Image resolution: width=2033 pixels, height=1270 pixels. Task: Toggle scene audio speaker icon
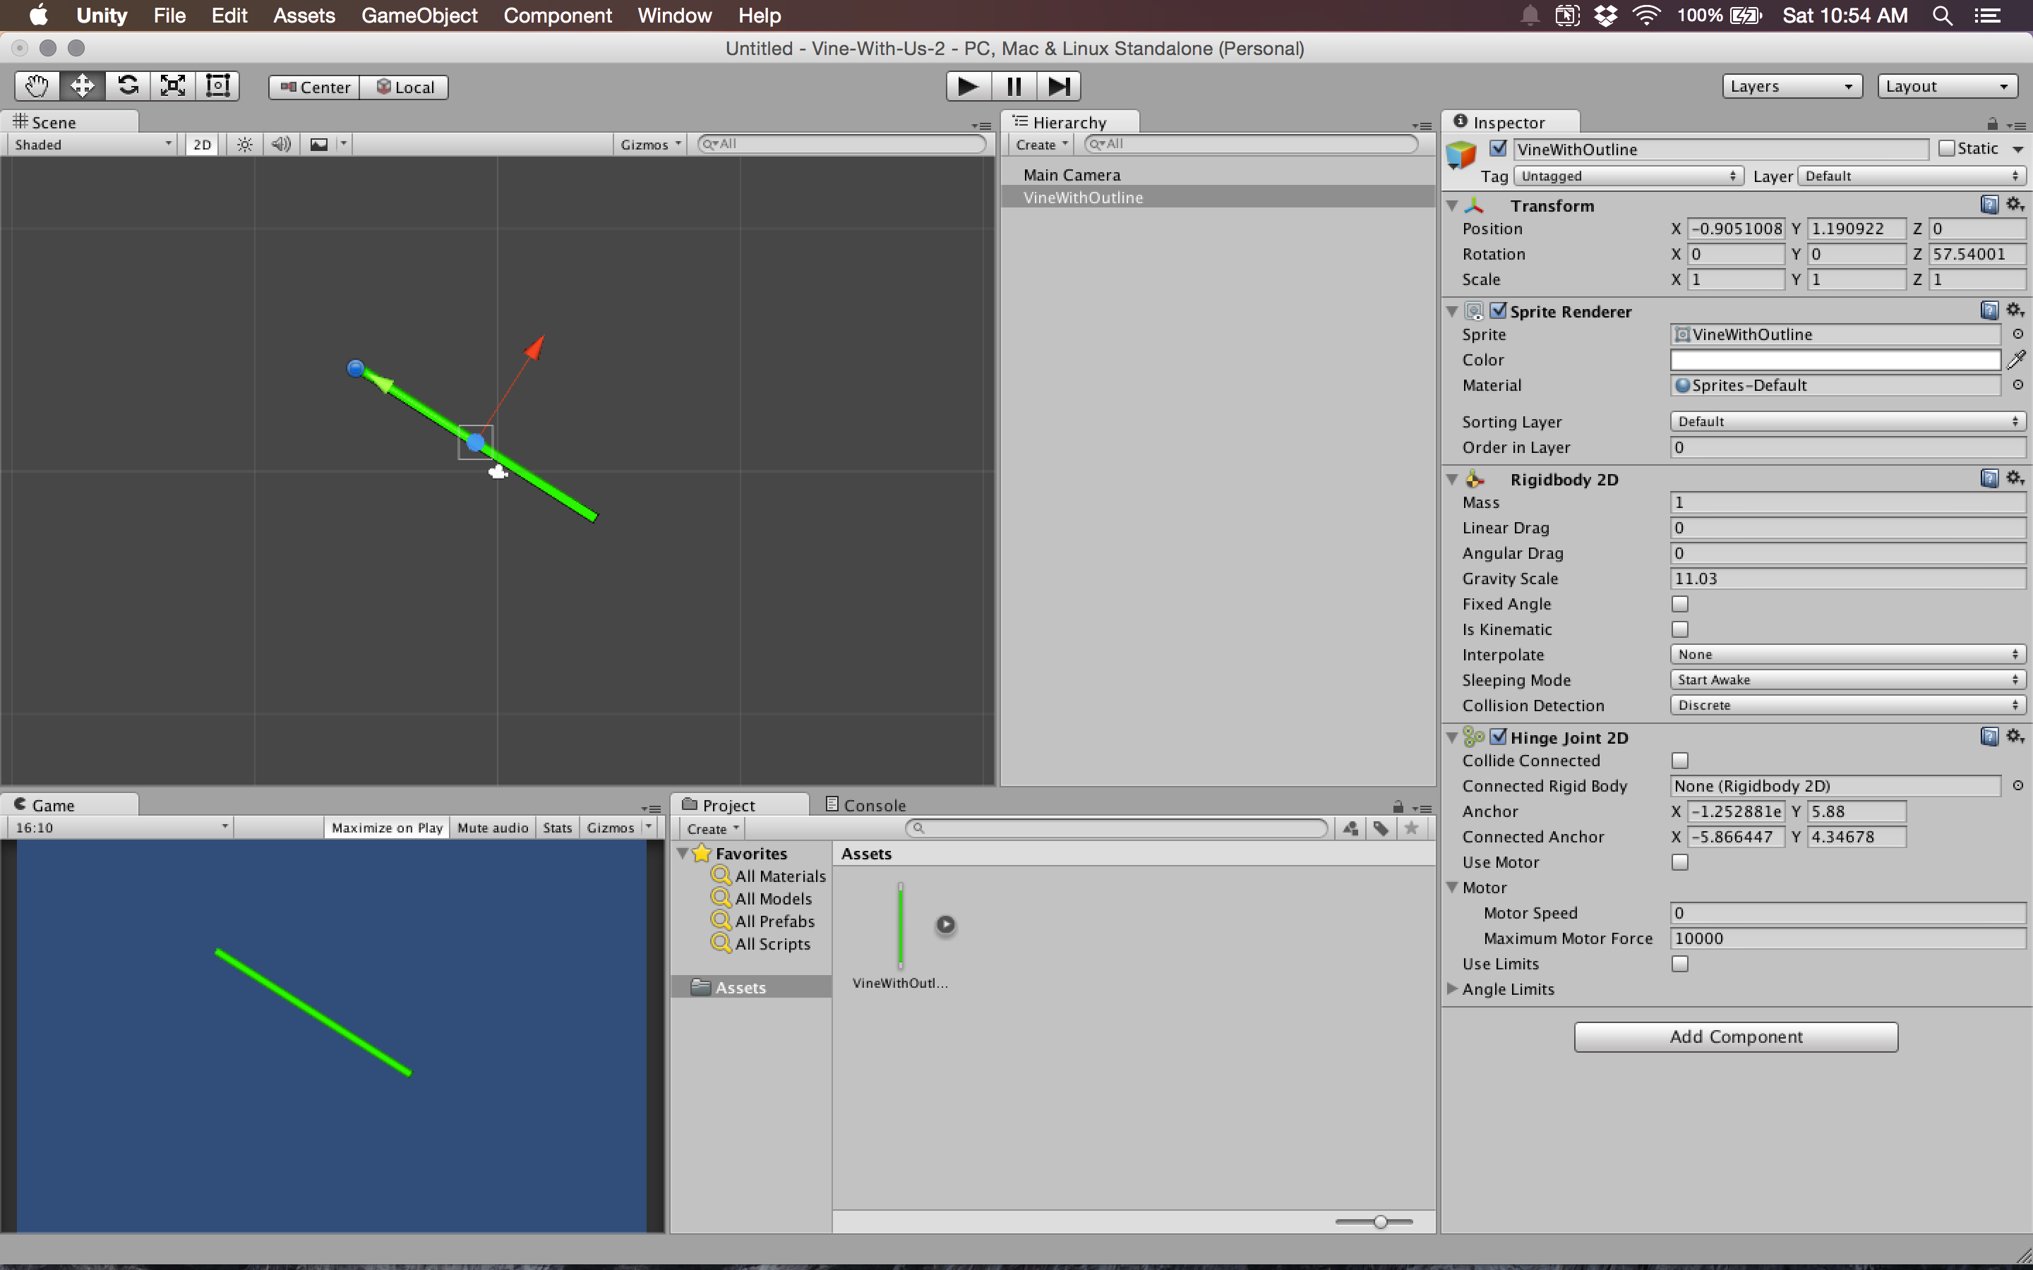click(x=282, y=145)
